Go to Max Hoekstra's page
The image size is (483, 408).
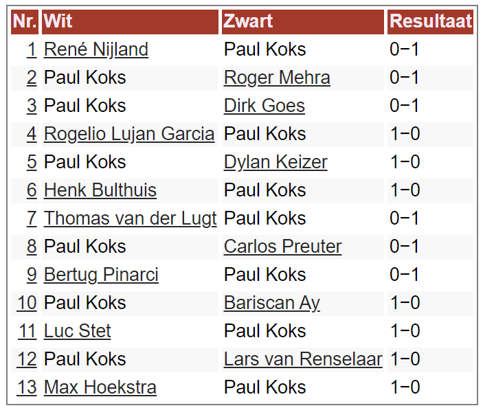[100, 387]
